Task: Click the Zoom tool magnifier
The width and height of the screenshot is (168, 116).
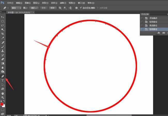Action: point(3,97)
